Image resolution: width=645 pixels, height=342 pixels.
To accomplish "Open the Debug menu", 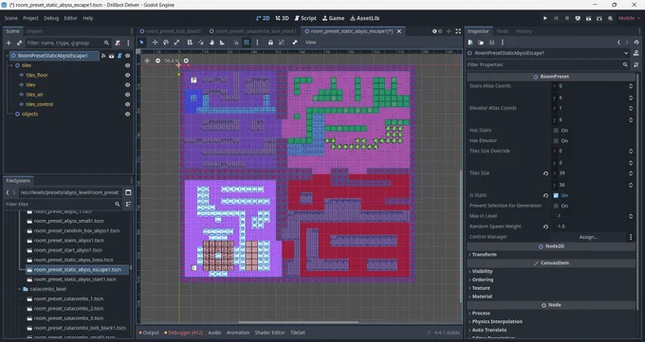I will click(x=51, y=18).
